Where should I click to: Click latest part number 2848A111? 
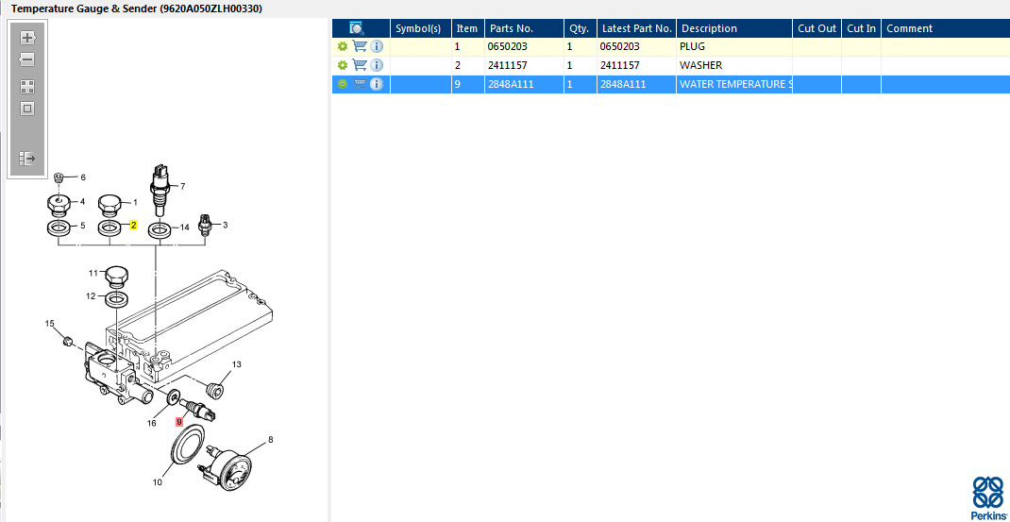click(623, 84)
